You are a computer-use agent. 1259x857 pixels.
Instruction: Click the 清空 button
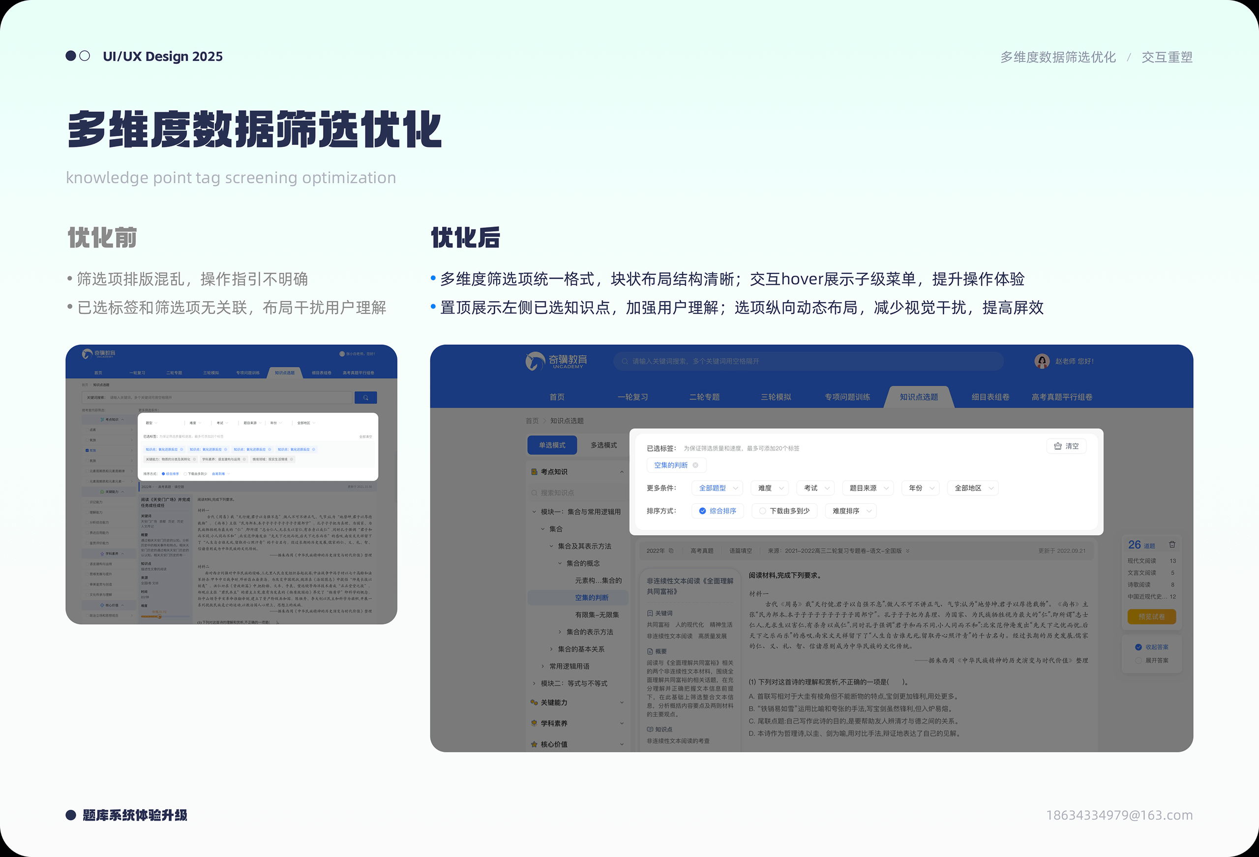(x=1066, y=446)
